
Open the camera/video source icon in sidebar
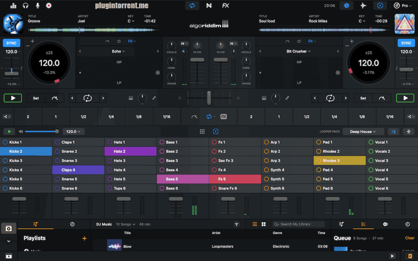click(9, 228)
